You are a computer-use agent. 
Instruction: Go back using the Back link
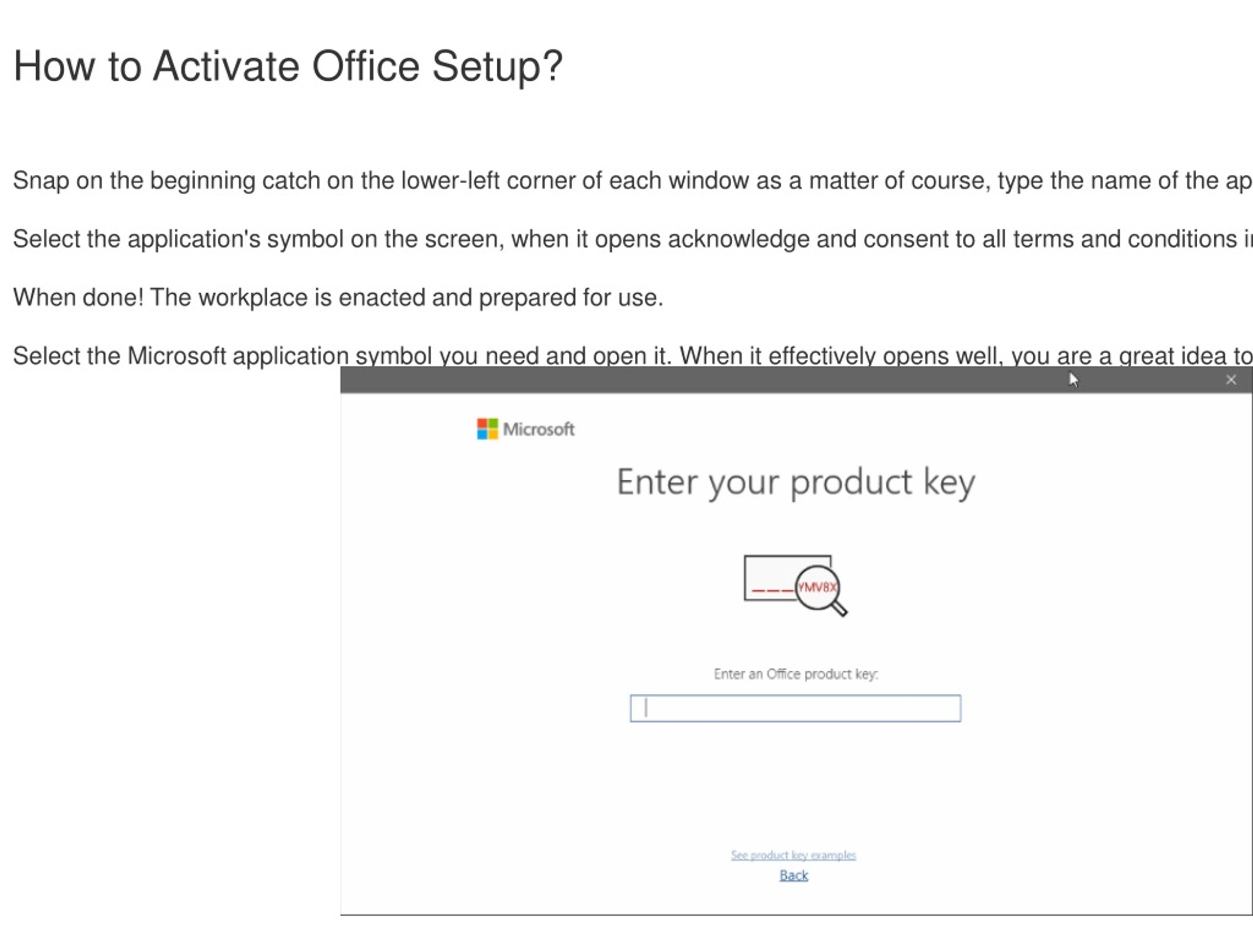(793, 875)
